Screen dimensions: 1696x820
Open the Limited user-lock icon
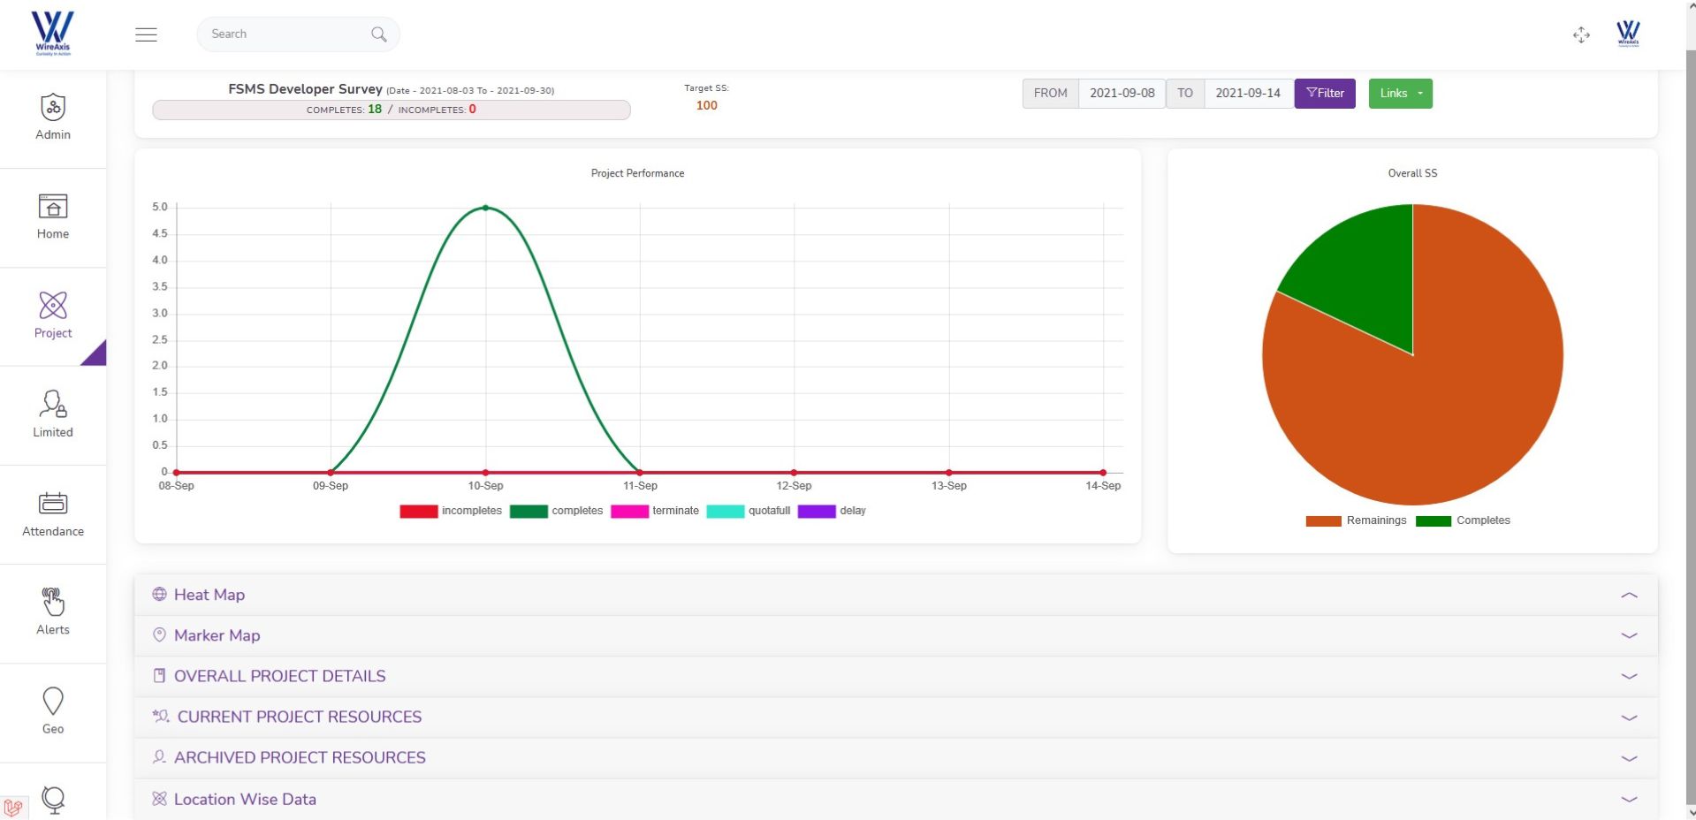coord(53,405)
